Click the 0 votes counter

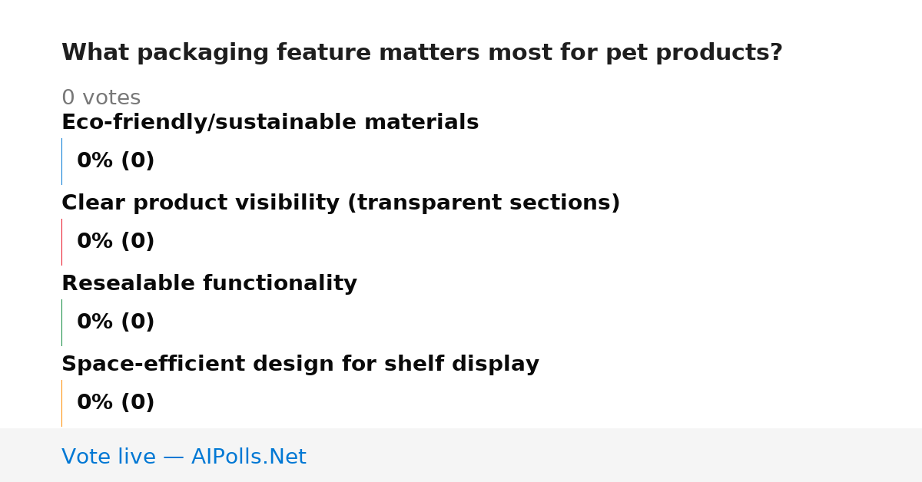pyautogui.click(x=101, y=98)
